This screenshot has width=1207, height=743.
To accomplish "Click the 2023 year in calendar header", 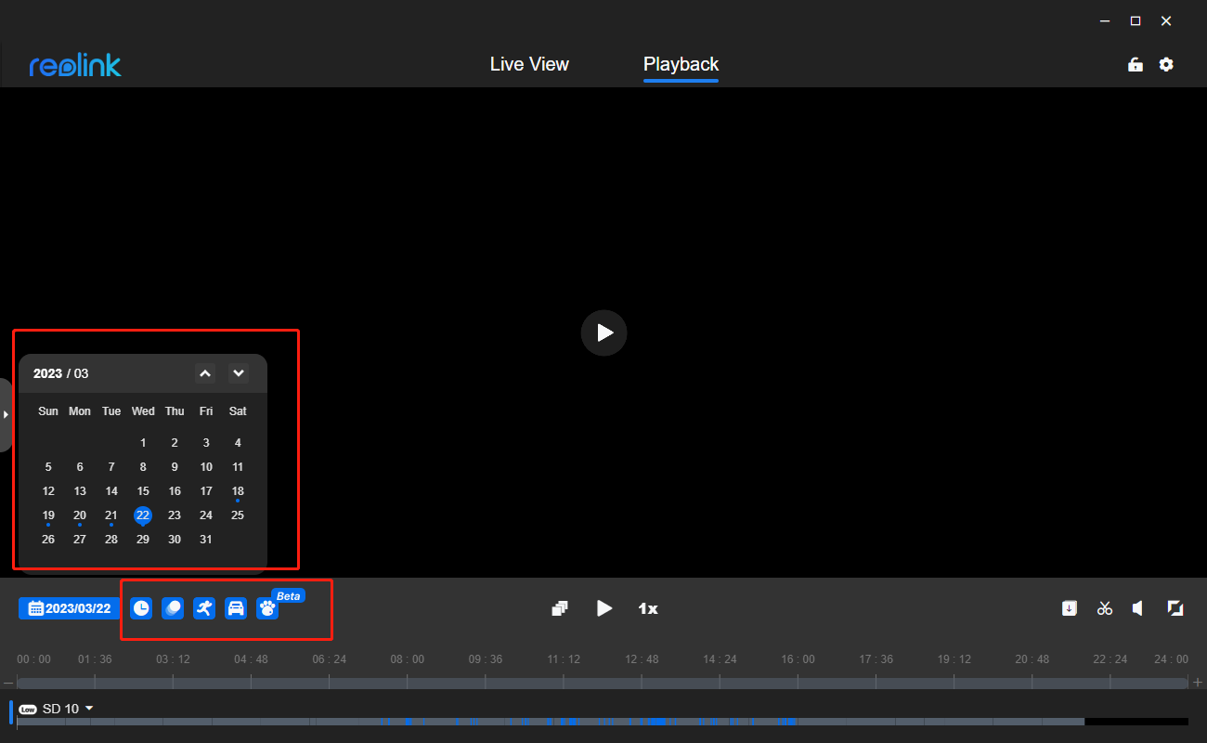I will 47,373.
